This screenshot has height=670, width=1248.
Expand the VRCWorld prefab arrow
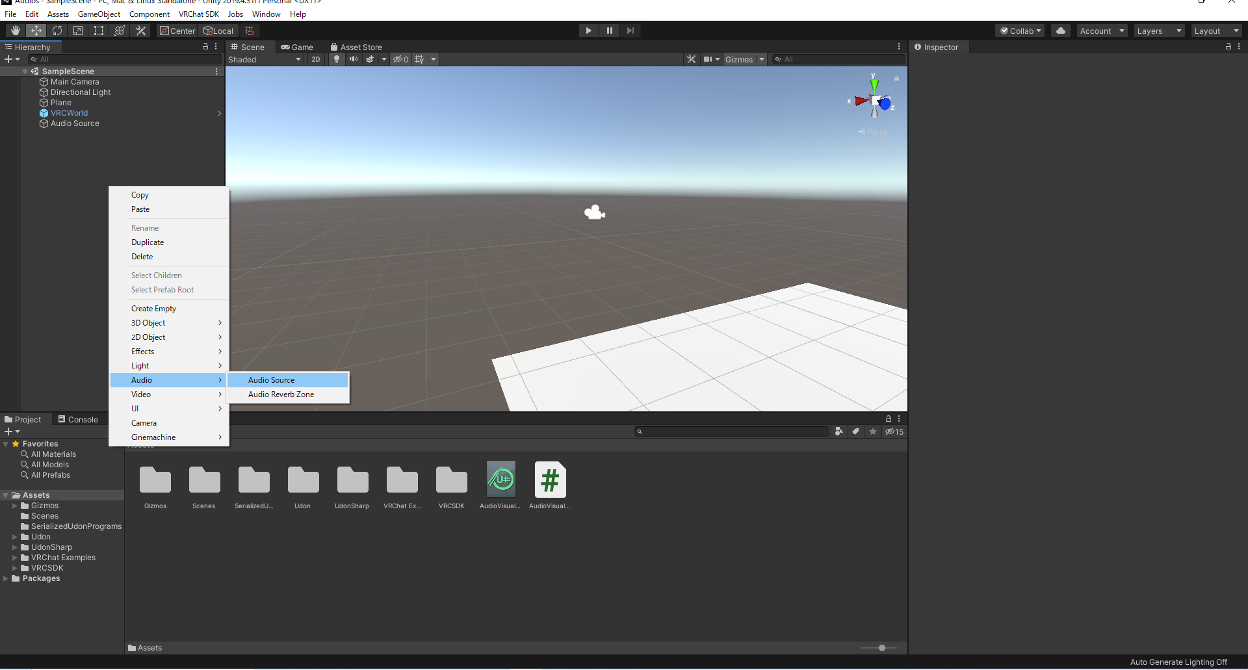click(x=220, y=113)
